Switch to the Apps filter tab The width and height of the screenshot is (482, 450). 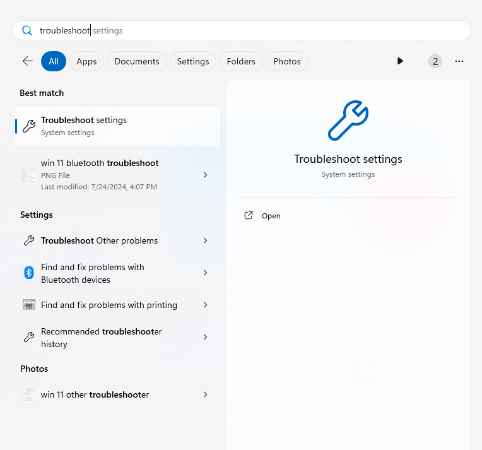pyautogui.click(x=86, y=61)
